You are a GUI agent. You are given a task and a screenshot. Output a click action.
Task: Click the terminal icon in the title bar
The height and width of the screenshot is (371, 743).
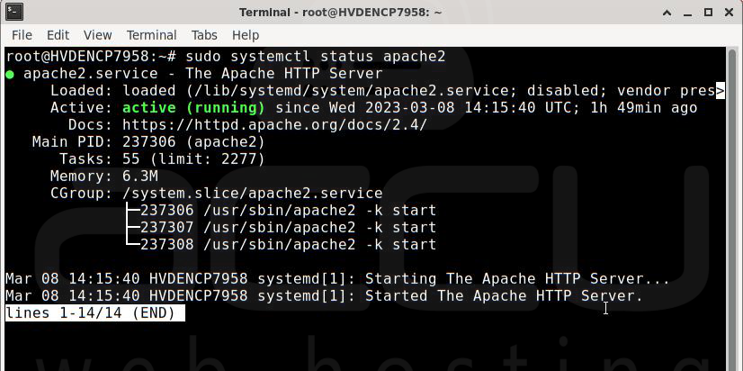[14, 12]
